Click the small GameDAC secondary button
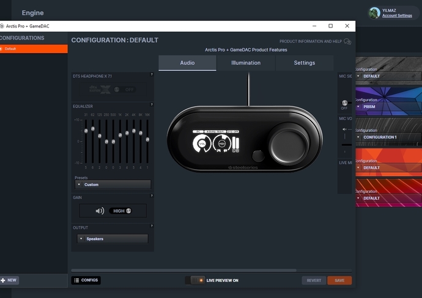This screenshot has width=422, height=298. (258, 156)
